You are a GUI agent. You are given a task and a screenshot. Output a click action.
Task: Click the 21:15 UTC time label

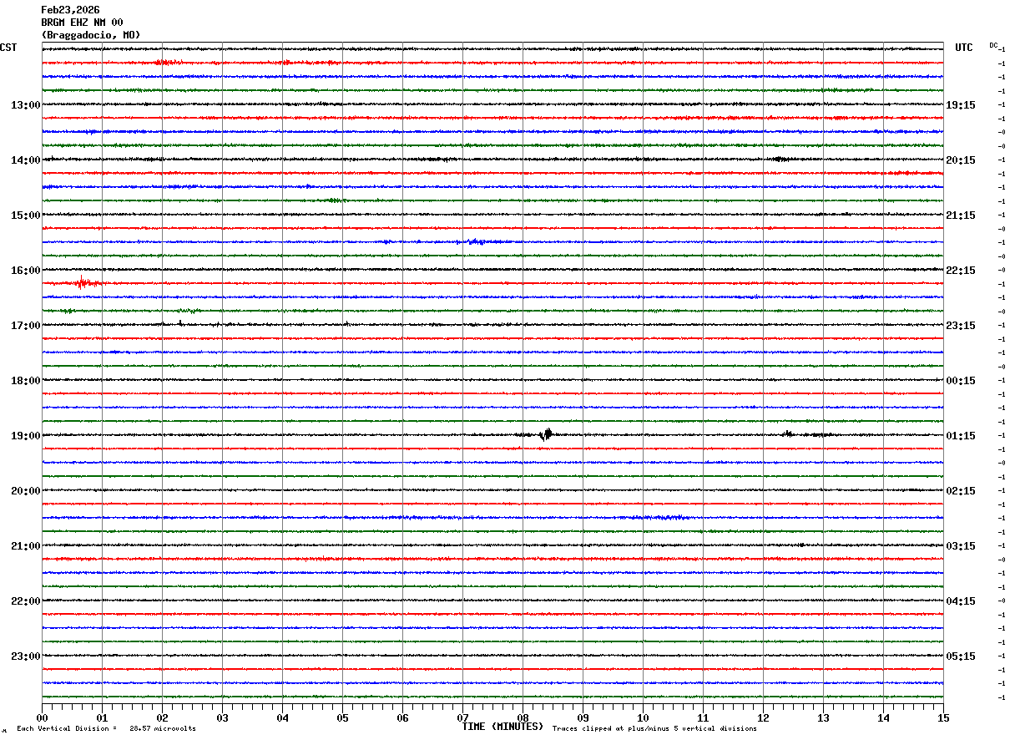(961, 215)
